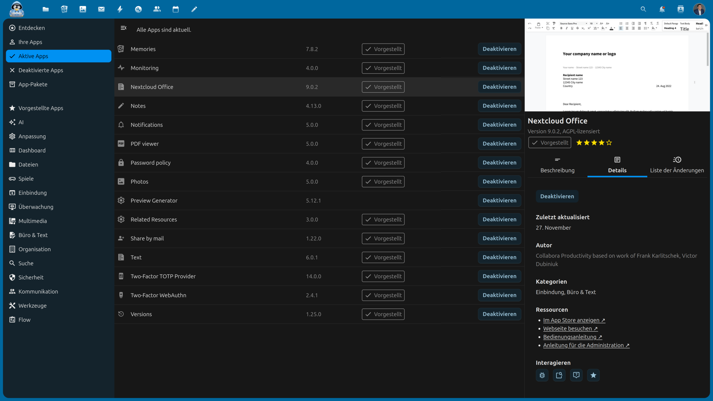Toggle the navigation collapse icon
Screen dimensions: 713x401
(x=123, y=28)
